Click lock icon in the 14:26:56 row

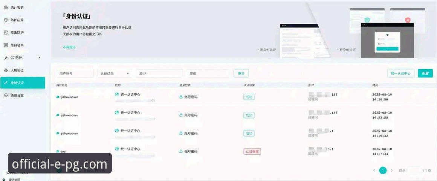pyautogui.click(x=181, y=97)
